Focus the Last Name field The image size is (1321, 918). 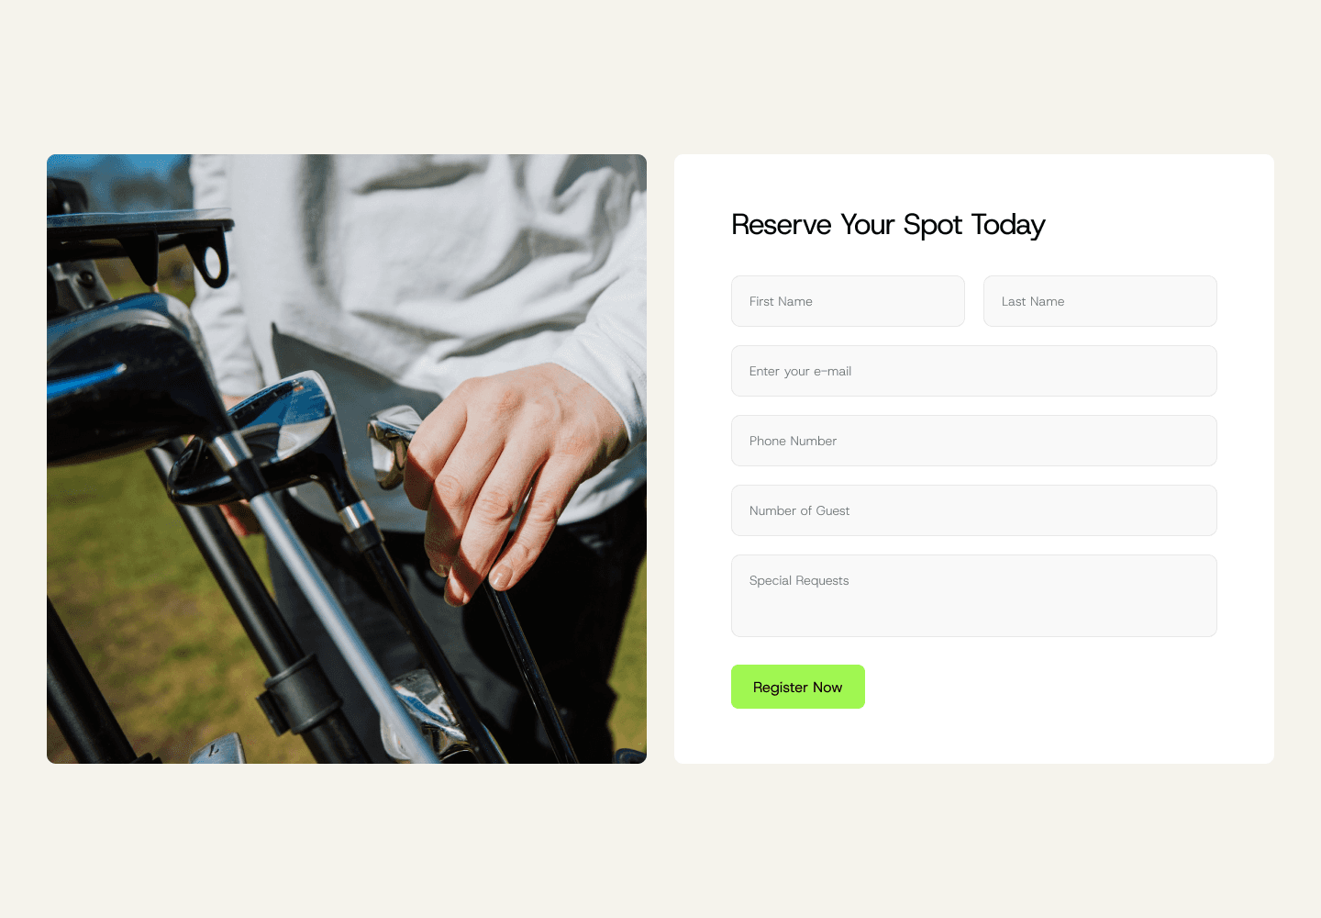click(x=1100, y=301)
